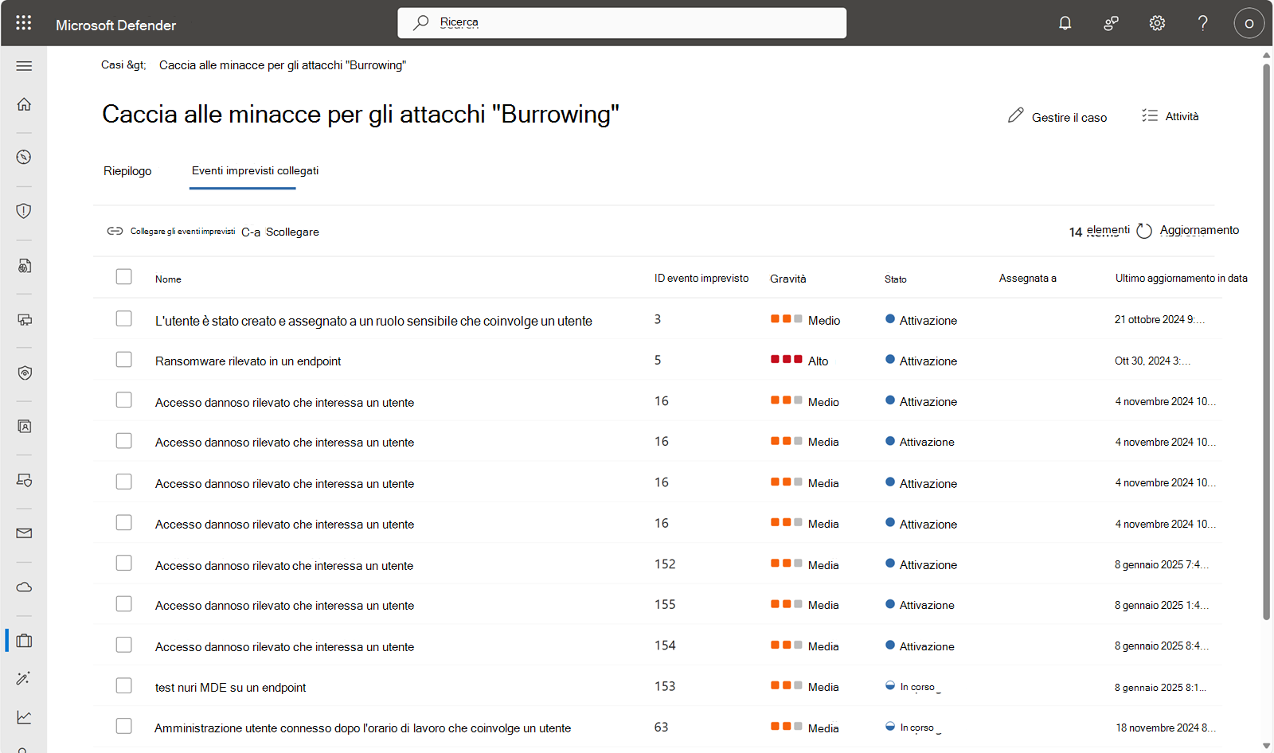Open the Cases briefcase sidebar icon

(x=24, y=641)
